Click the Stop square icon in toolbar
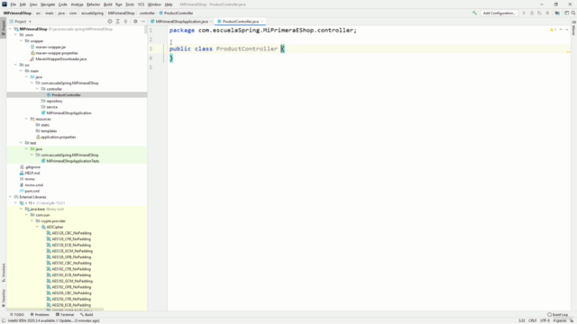The height and width of the screenshot is (324, 577). click(547, 13)
